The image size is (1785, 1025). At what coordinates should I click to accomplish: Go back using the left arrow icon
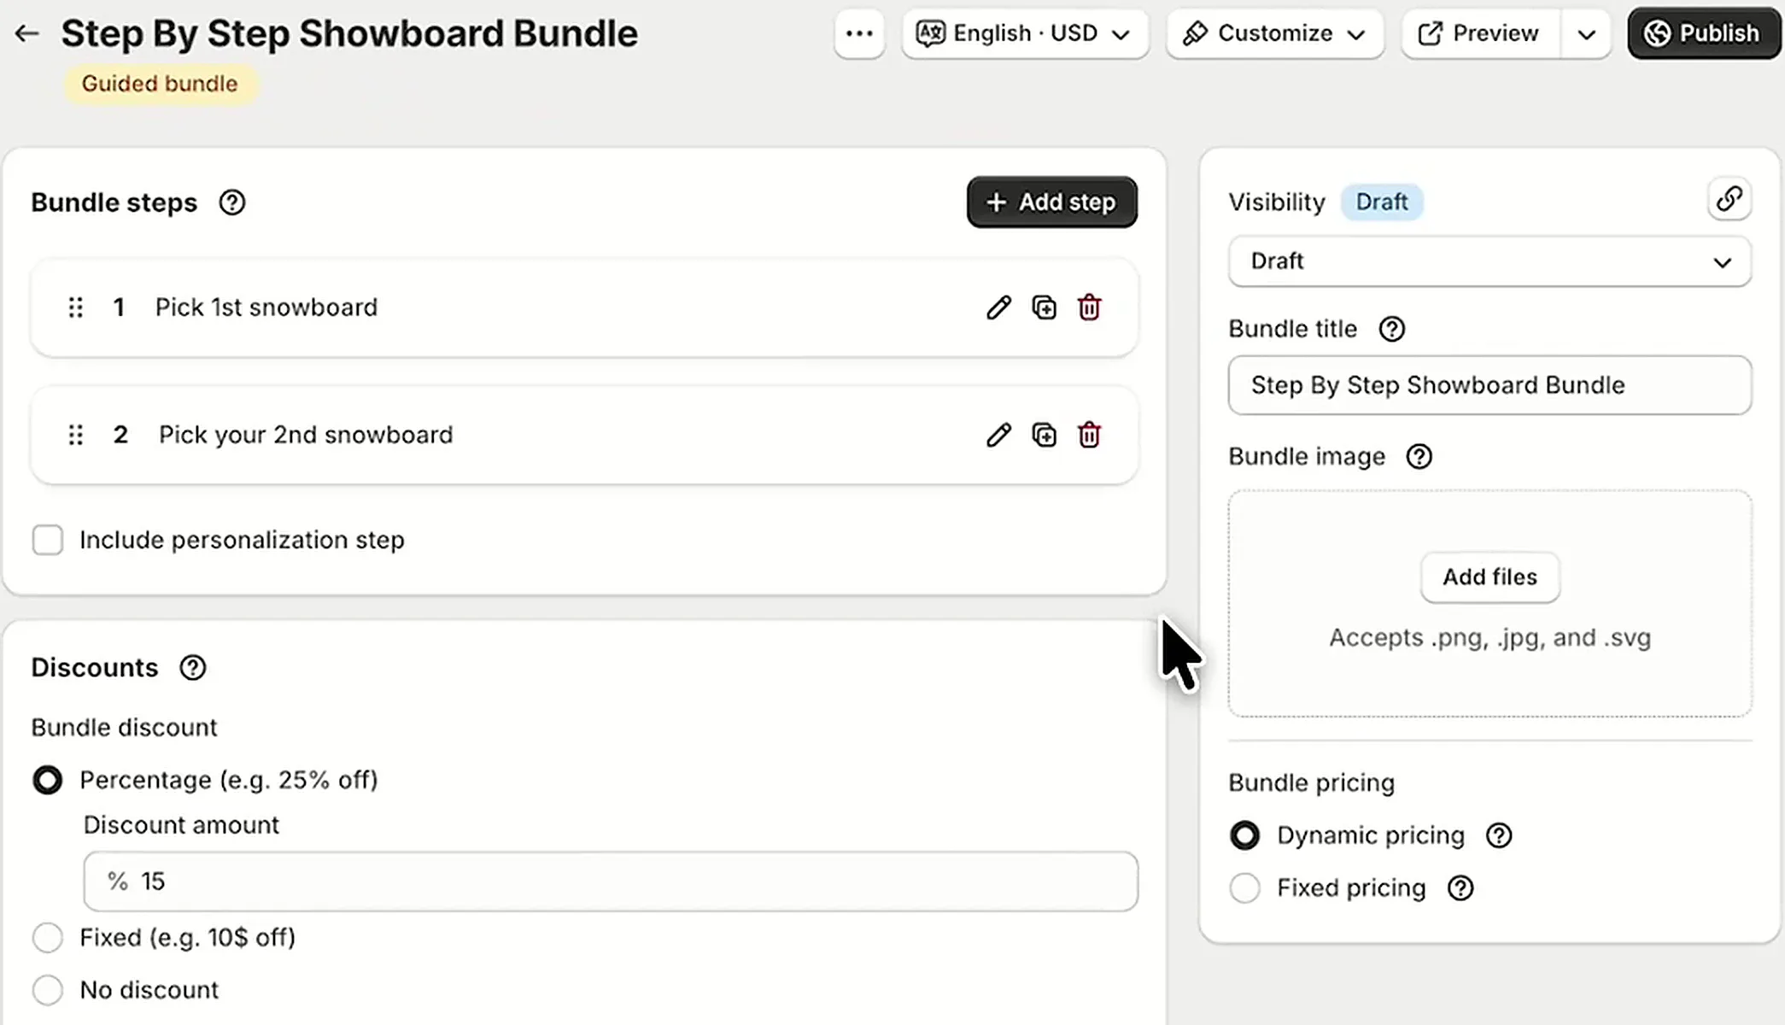(27, 33)
